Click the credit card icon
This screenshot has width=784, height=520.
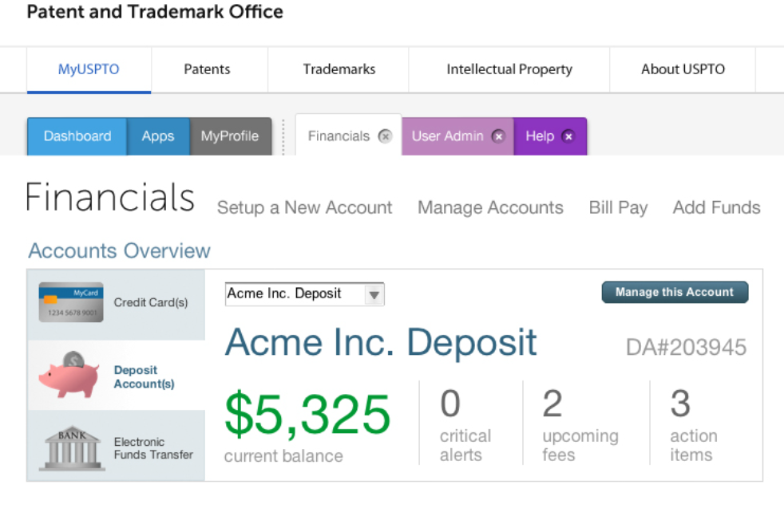pyautogui.click(x=71, y=302)
